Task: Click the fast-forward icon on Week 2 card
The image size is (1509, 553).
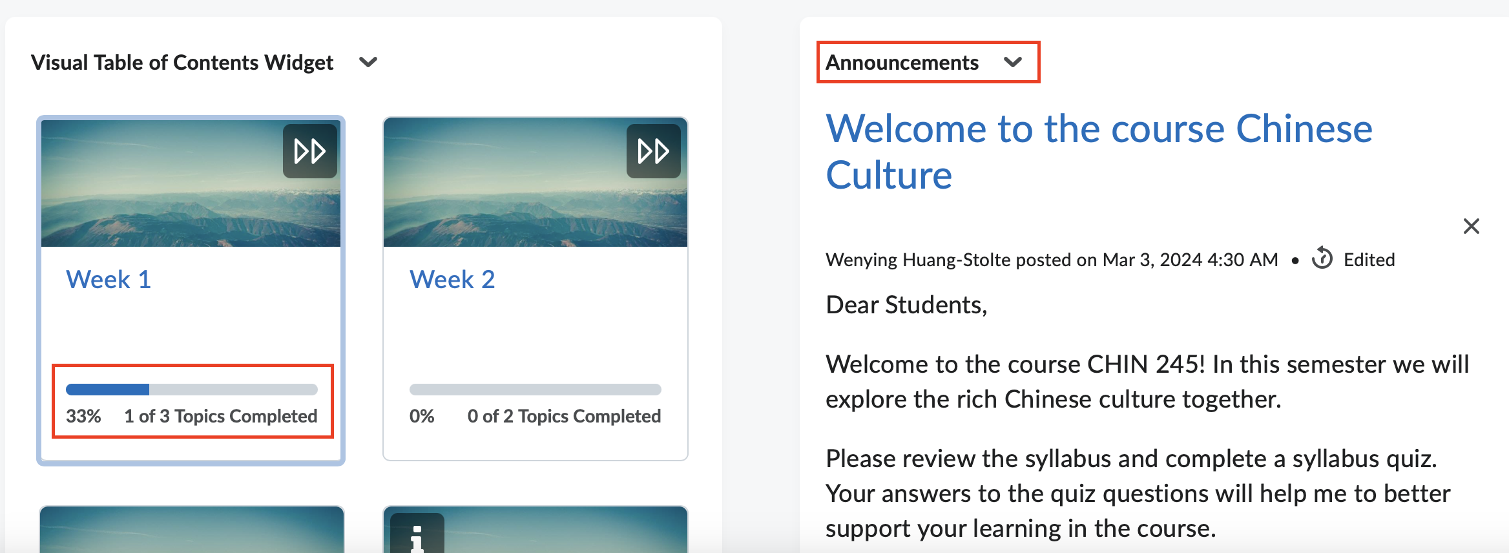Action: 653,152
